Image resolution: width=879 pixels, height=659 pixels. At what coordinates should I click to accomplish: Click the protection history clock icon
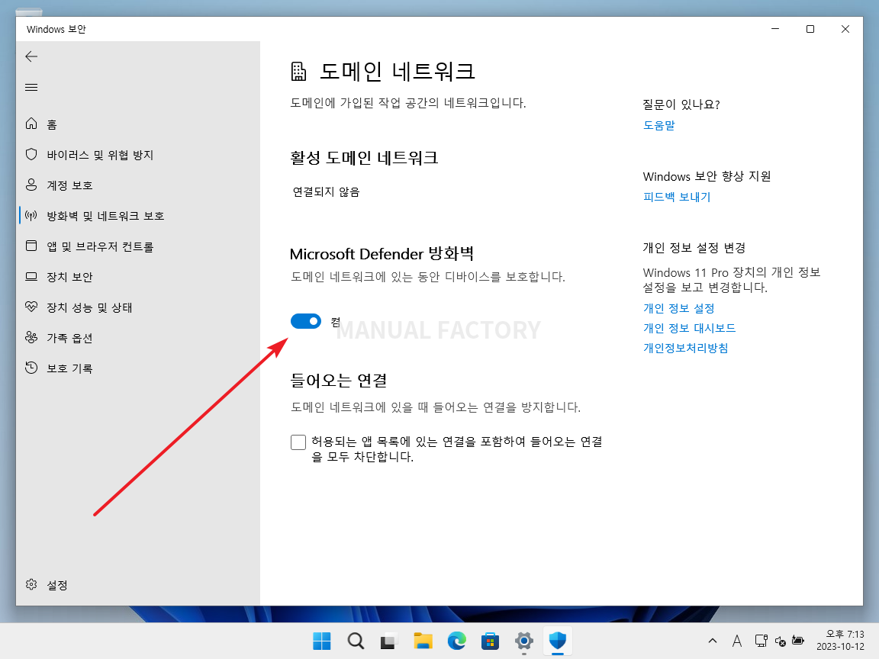(31, 368)
